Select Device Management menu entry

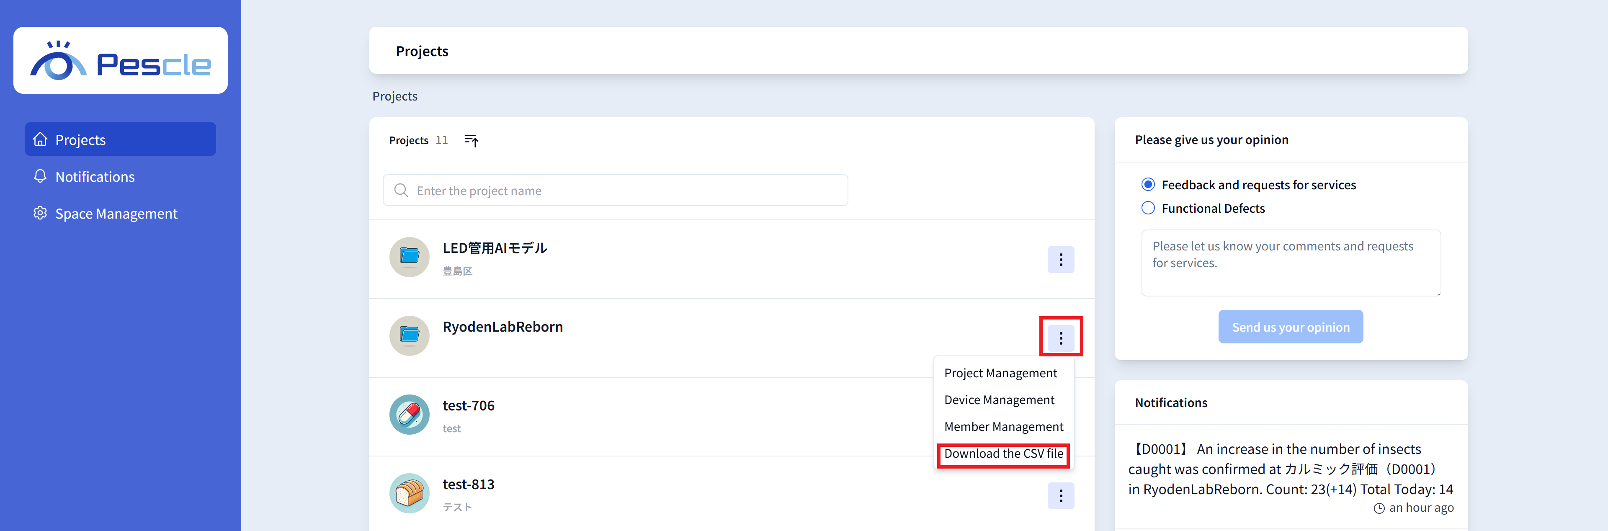[999, 400]
